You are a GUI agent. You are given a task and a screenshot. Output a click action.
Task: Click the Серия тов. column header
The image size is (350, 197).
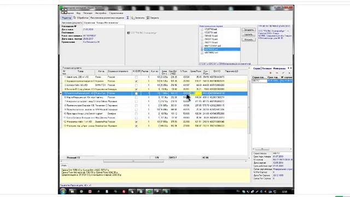[259, 77]
